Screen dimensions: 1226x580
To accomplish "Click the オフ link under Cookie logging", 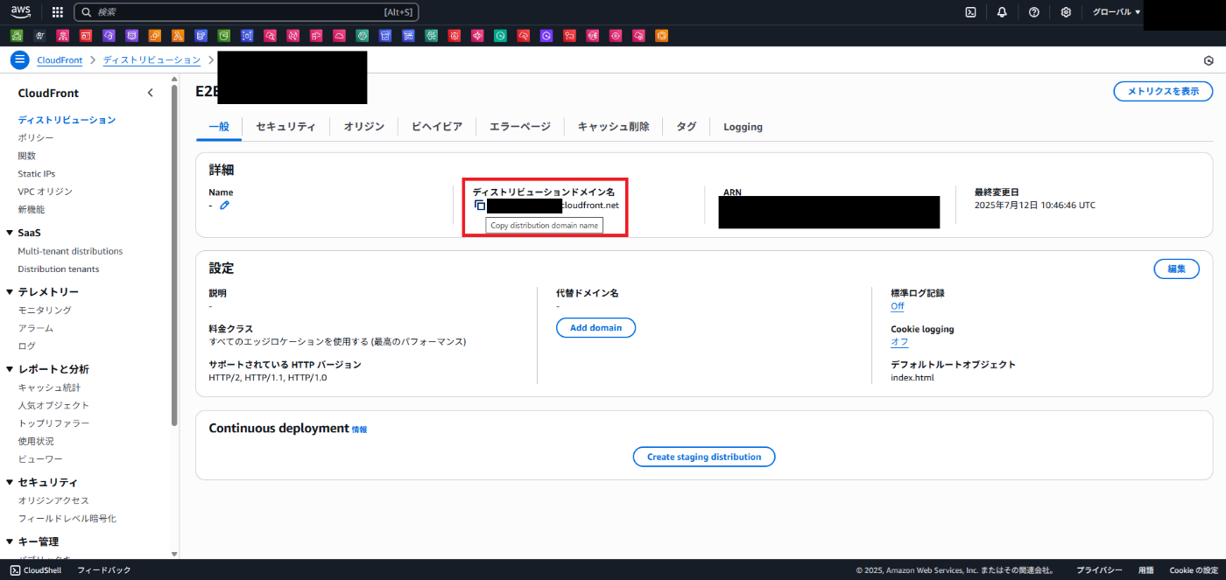I will pyautogui.click(x=899, y=342).
